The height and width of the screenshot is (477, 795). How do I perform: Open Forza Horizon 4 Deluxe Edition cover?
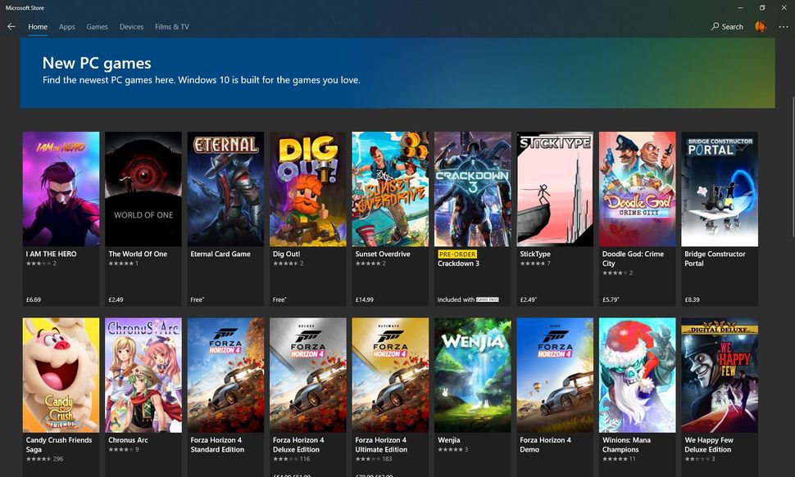[x=308, y=376]
